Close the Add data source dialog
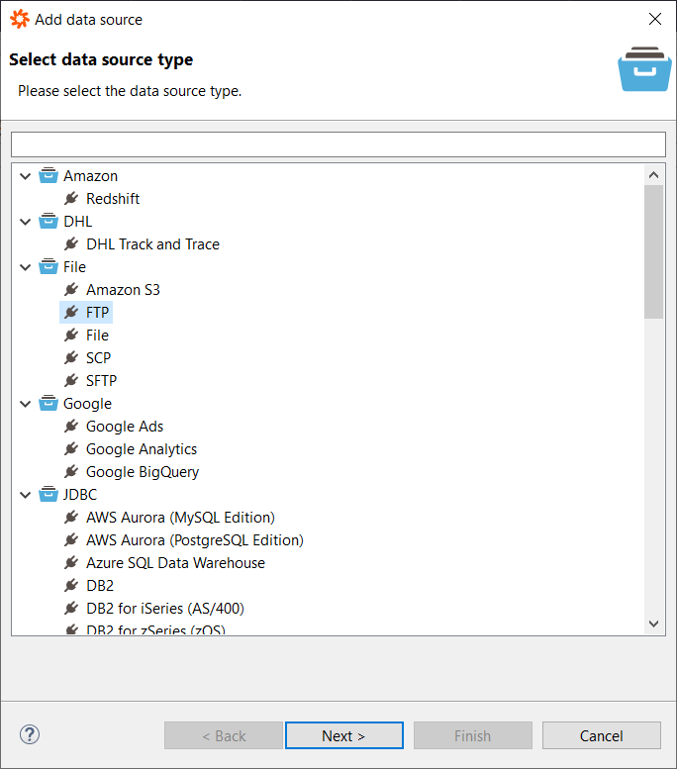This screenshot has height=769, width=677. (x=655, y=19)
